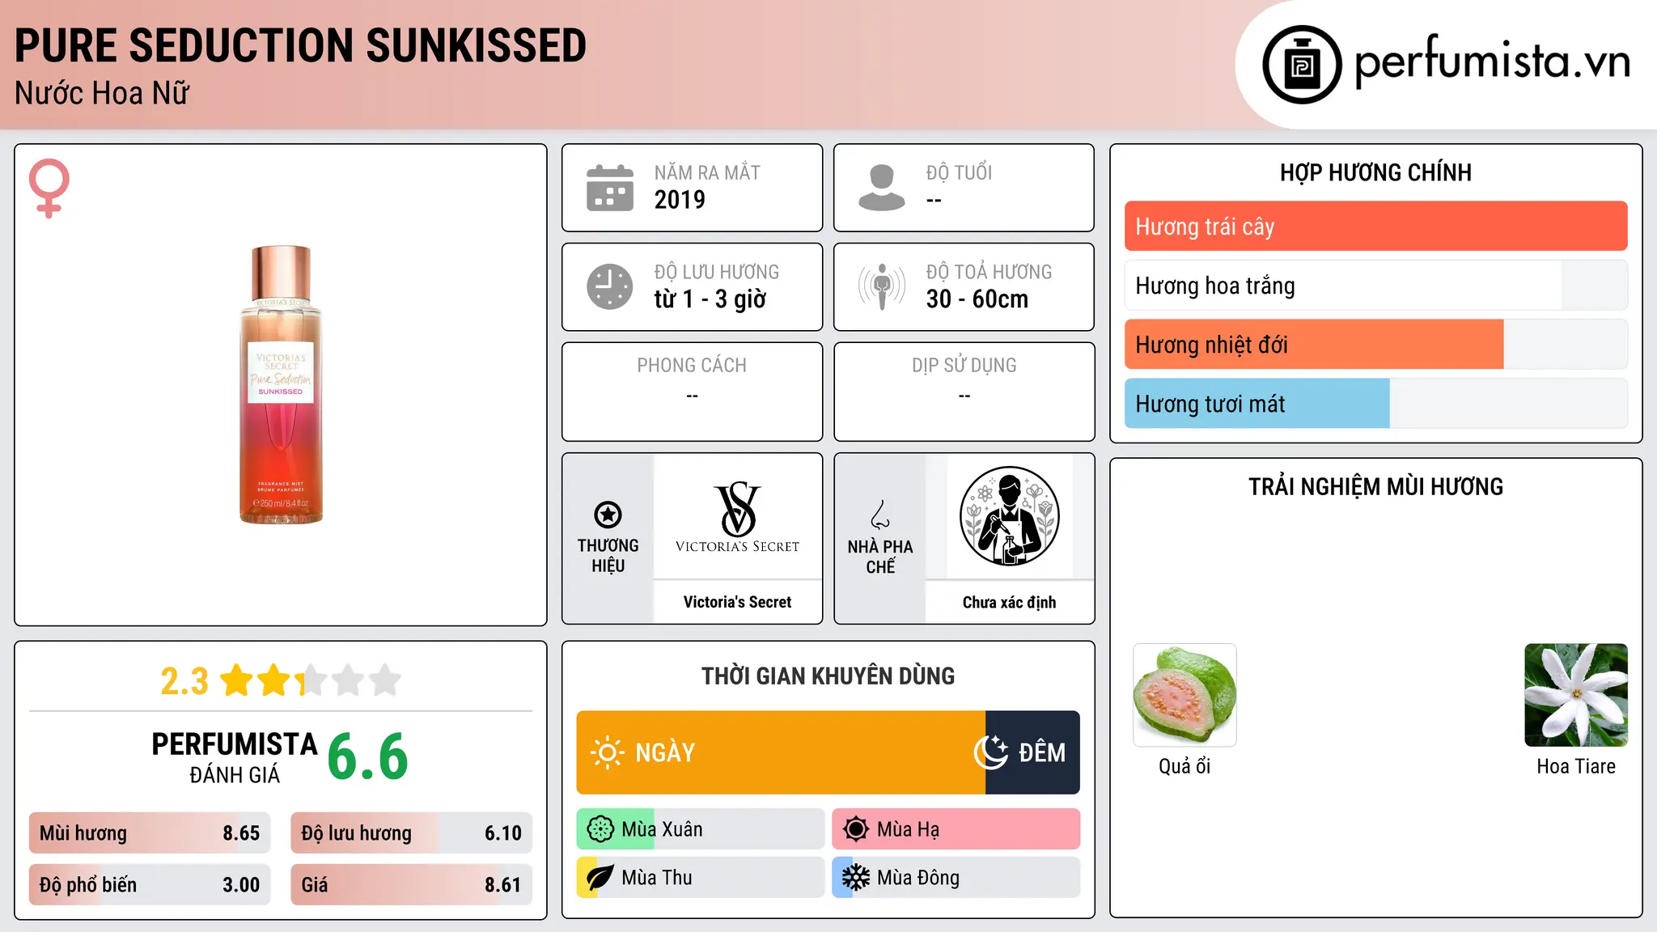
Task: Click the Phong Cách heading
Action: coord(692,366)
